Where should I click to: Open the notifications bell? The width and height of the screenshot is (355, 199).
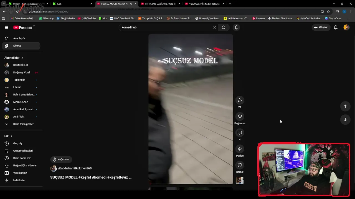tap(336, 27)
